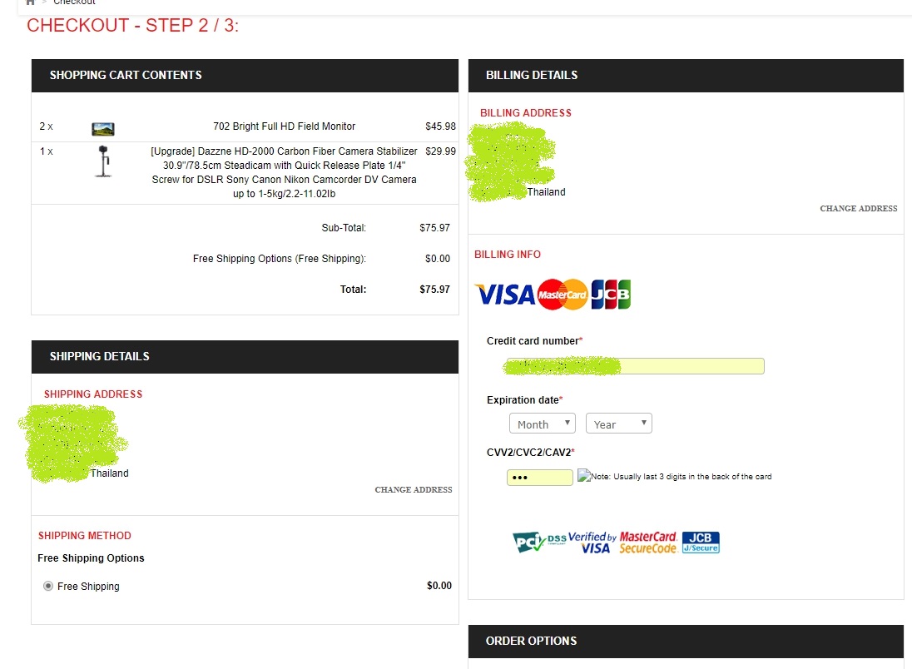Focus the credit card number field
The height and width of the screenshot is (669, 912).
click(x=635, y=366)
